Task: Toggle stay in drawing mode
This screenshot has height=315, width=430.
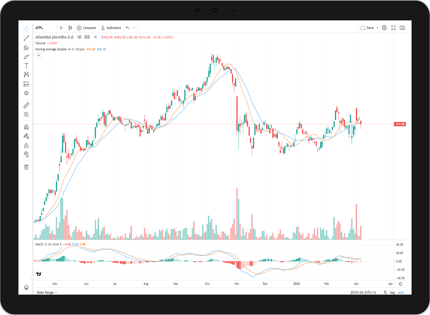Action: [x=26, y=136]
